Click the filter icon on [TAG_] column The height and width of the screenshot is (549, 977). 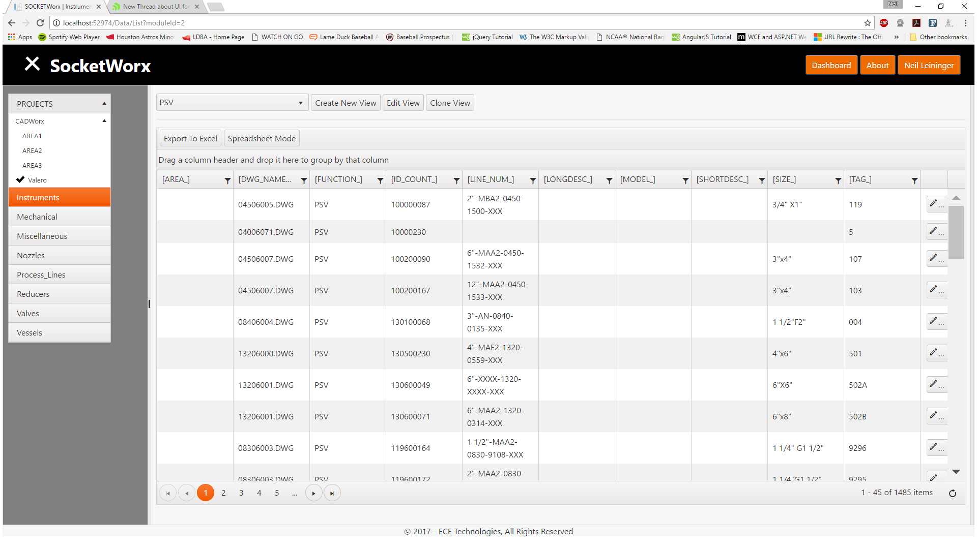click(914, 180)
